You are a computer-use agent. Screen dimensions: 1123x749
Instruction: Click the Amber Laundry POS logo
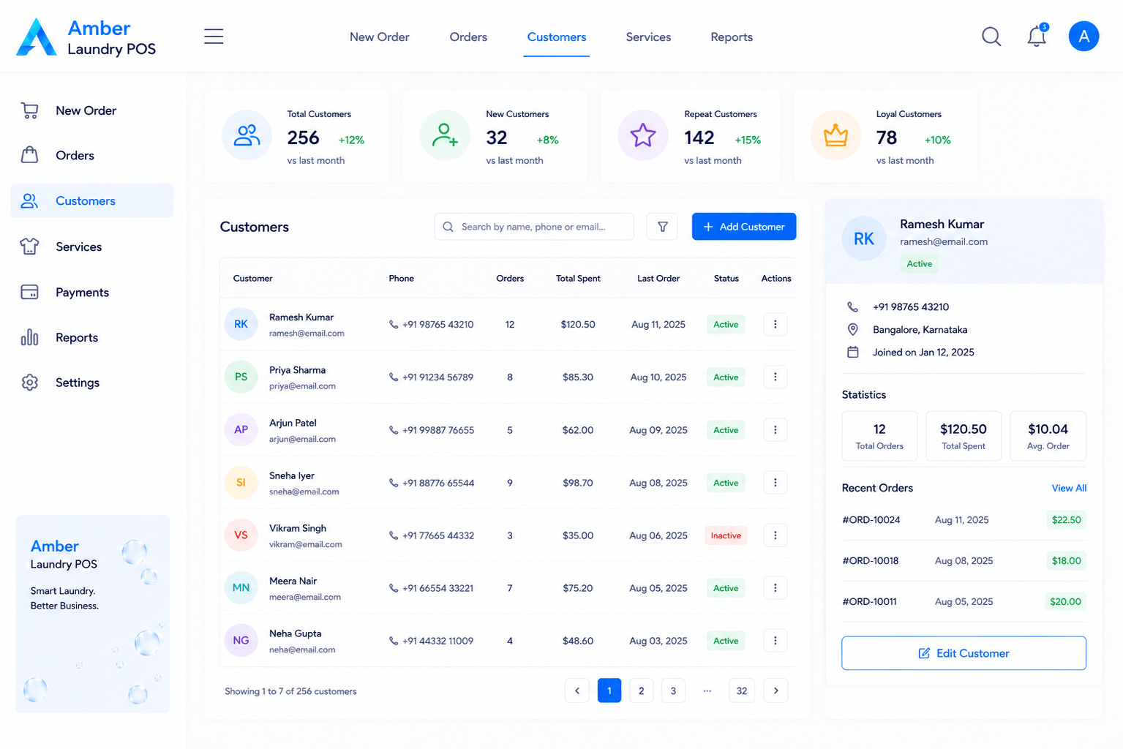pyautogui.click(x=86, y=37)
